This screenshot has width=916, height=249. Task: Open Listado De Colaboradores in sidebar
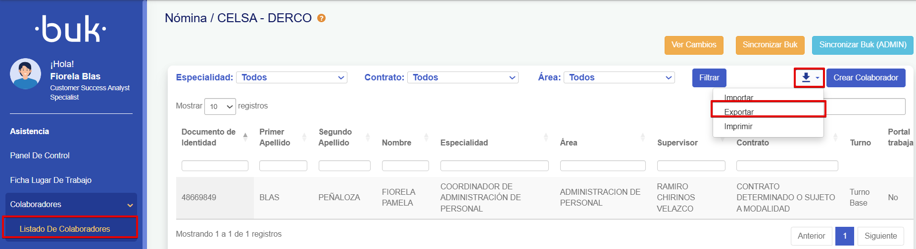coord(65,229)
